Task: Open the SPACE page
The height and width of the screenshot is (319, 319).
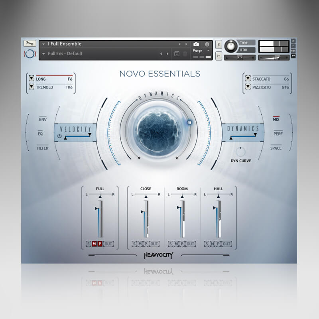Action: (x=276, y=148)
